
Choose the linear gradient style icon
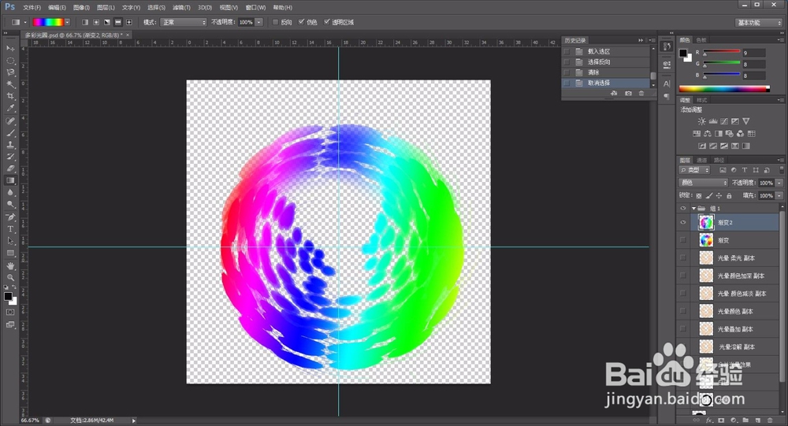(x=85, y=22)
